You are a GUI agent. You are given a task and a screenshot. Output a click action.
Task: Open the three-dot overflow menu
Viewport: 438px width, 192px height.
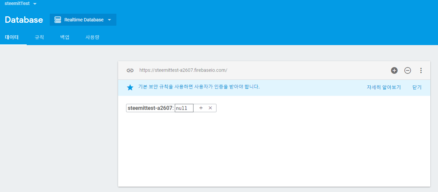(x=421, y=70)
